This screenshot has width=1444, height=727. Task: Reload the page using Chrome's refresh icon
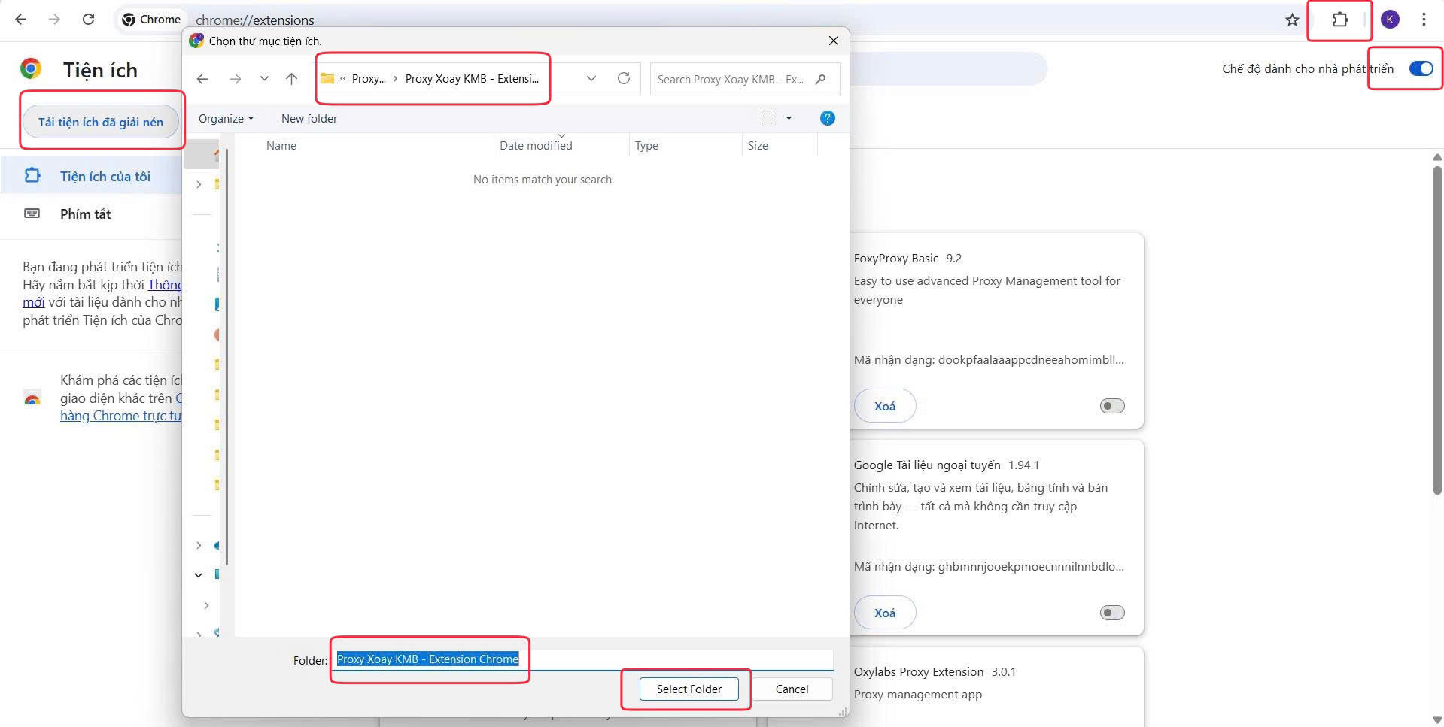coord(88,20)
